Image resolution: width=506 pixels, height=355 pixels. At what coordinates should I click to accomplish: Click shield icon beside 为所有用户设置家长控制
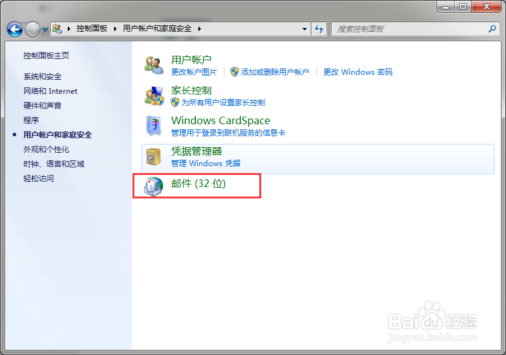tap(175, 102)
